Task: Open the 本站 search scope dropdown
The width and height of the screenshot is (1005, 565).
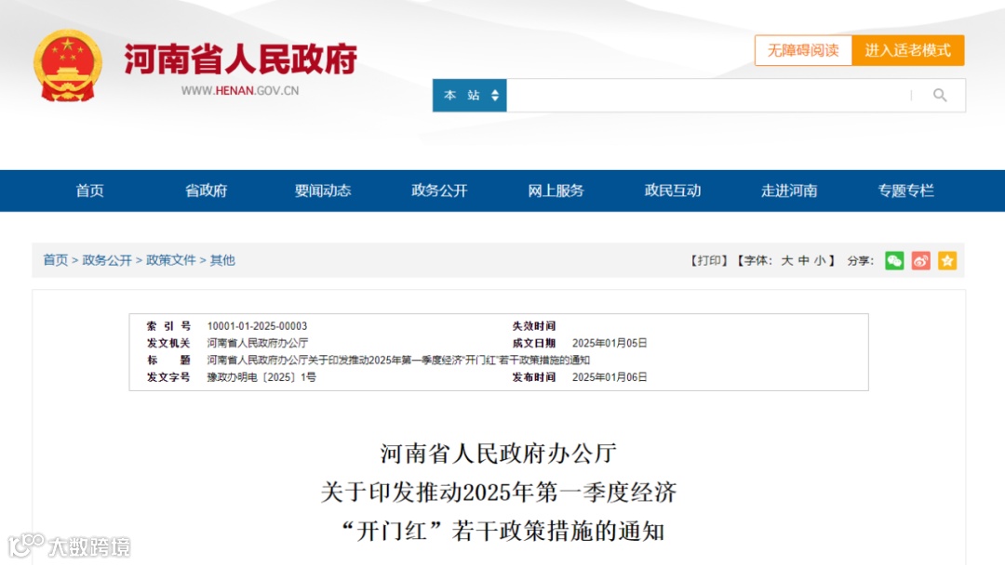Action: [470, 96]
